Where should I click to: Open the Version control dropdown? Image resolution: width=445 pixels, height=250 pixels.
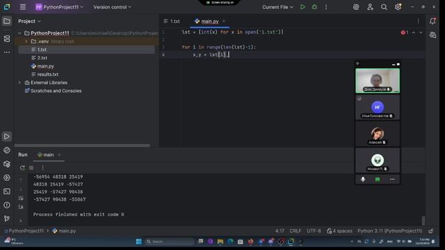point(112,7)
